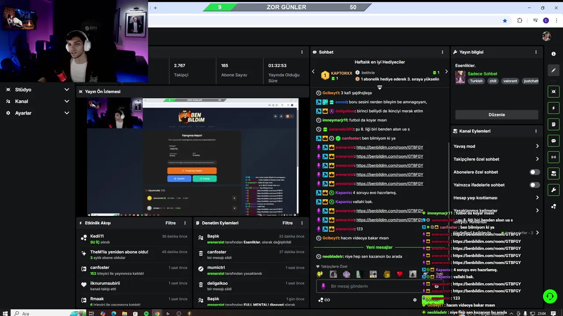Toggle Yalnızca ifadelerle sohbet switch
Image resolution: width=563 pixels, height=316 pixels.
pos(534,185)
